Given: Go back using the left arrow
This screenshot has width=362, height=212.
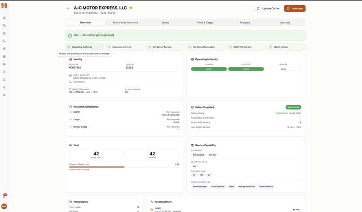Looking at the screenshot, I should pos(68,9).
